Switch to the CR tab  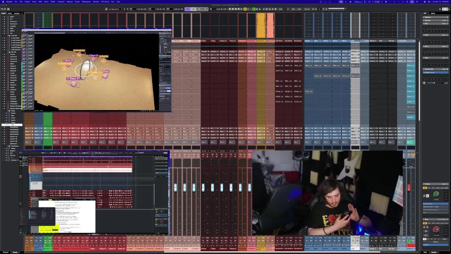(425, 13)
